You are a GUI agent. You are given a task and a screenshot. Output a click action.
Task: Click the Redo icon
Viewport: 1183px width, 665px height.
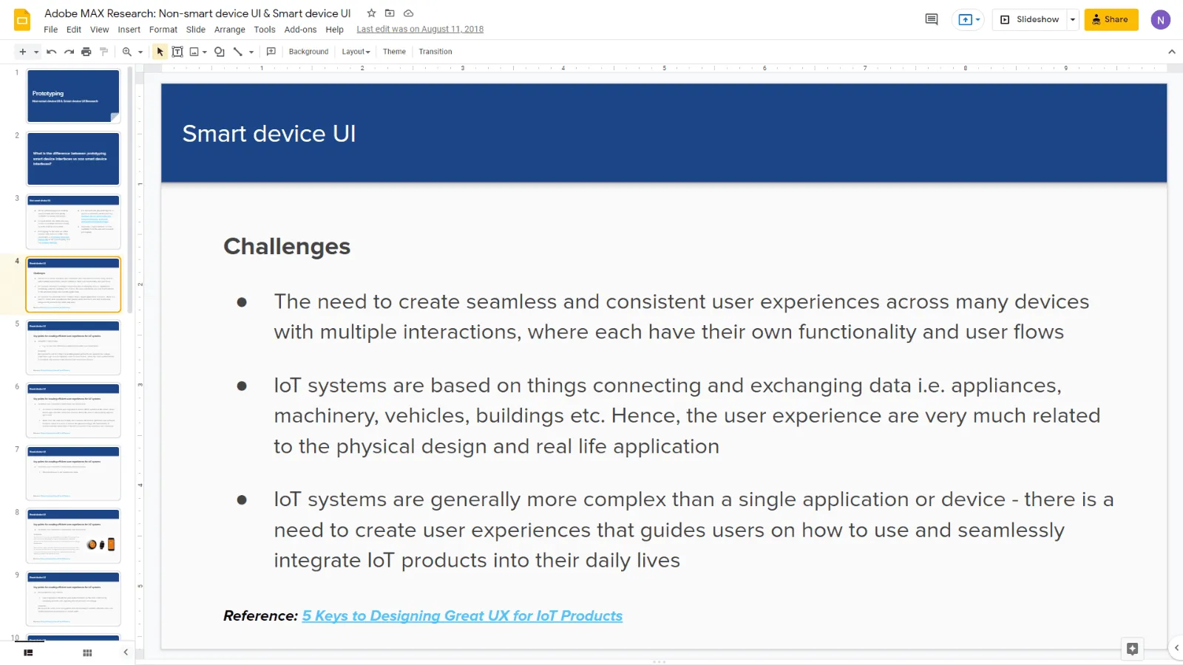click(69, 52)
